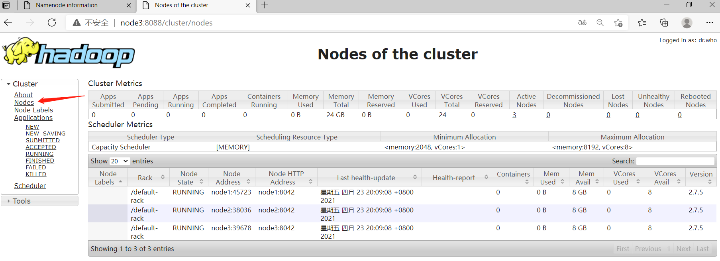720x261 pixels.
Task: Go to Previous page of entries
Action: pos(648,249)
